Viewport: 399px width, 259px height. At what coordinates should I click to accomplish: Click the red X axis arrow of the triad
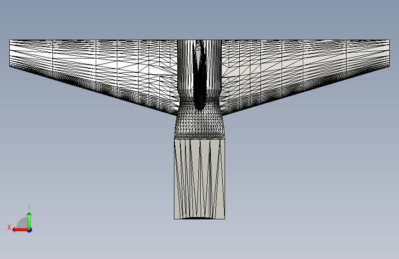20,230
